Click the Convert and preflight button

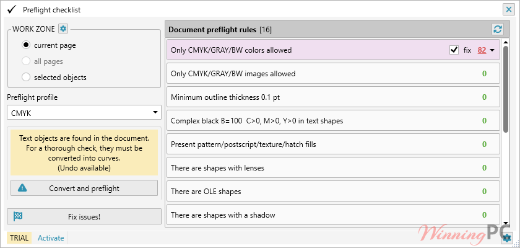tap(84, 188)
